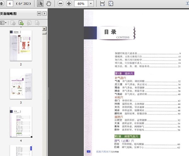The height and width of the screenshot is (156, 189).
Task: Select page 3 thumbnail
Action: click(x=21, y=84)
